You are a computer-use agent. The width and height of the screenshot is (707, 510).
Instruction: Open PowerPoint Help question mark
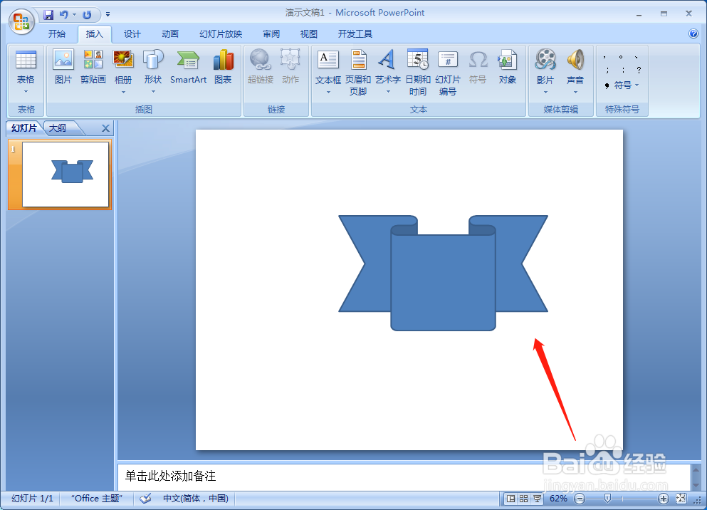point(693,33)
